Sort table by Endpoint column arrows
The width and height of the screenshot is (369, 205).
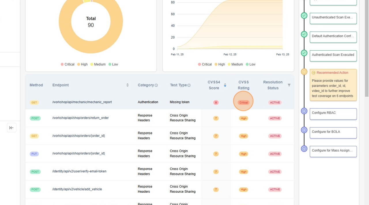click(x=127, y=85)
